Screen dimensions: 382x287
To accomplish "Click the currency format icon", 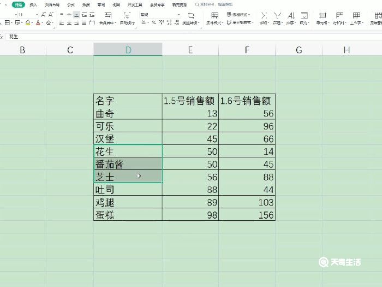I will (144, 23).
